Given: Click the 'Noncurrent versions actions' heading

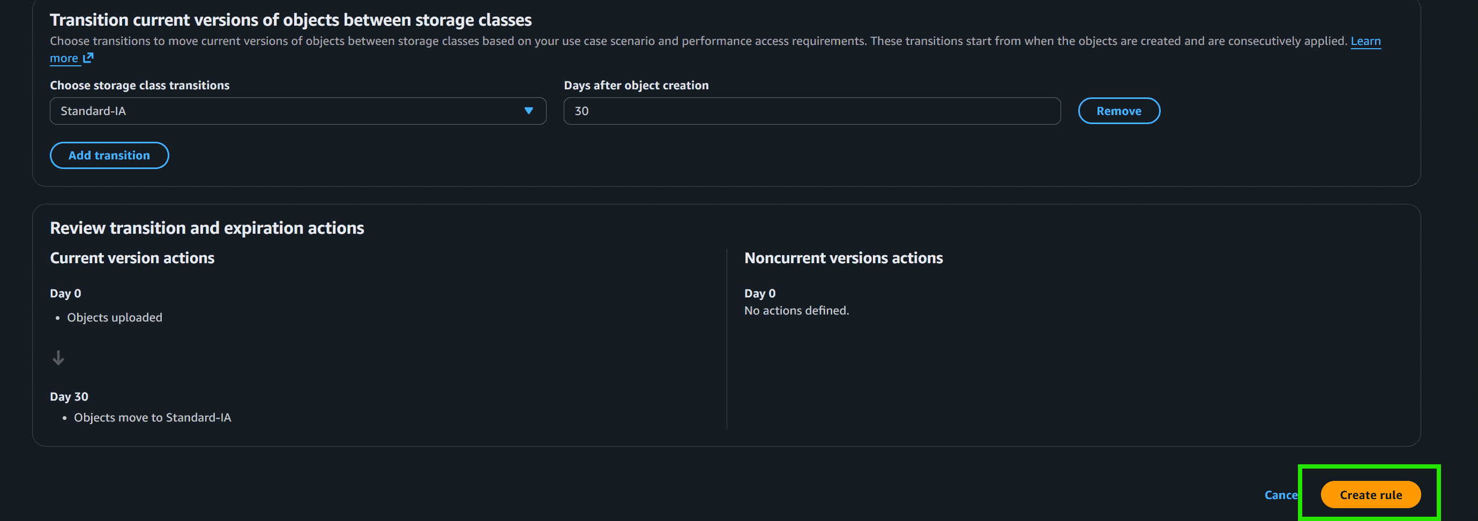Looking at the screenshot, I should click(843, 258).
